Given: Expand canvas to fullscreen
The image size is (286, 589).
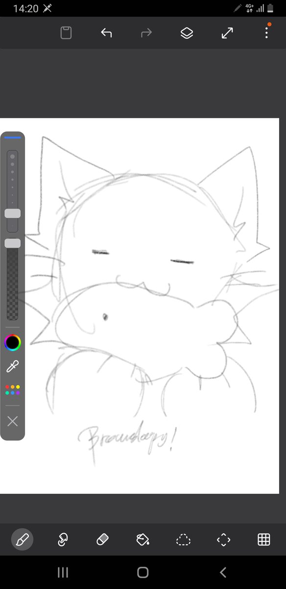Looking at the screenshot, I should (x=227, y=33).
